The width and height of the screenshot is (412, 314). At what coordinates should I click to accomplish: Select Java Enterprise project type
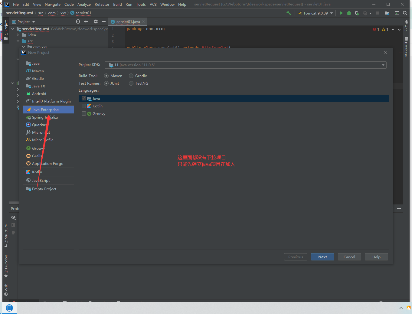click(48, 110)
